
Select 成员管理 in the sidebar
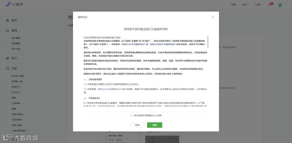16,43
